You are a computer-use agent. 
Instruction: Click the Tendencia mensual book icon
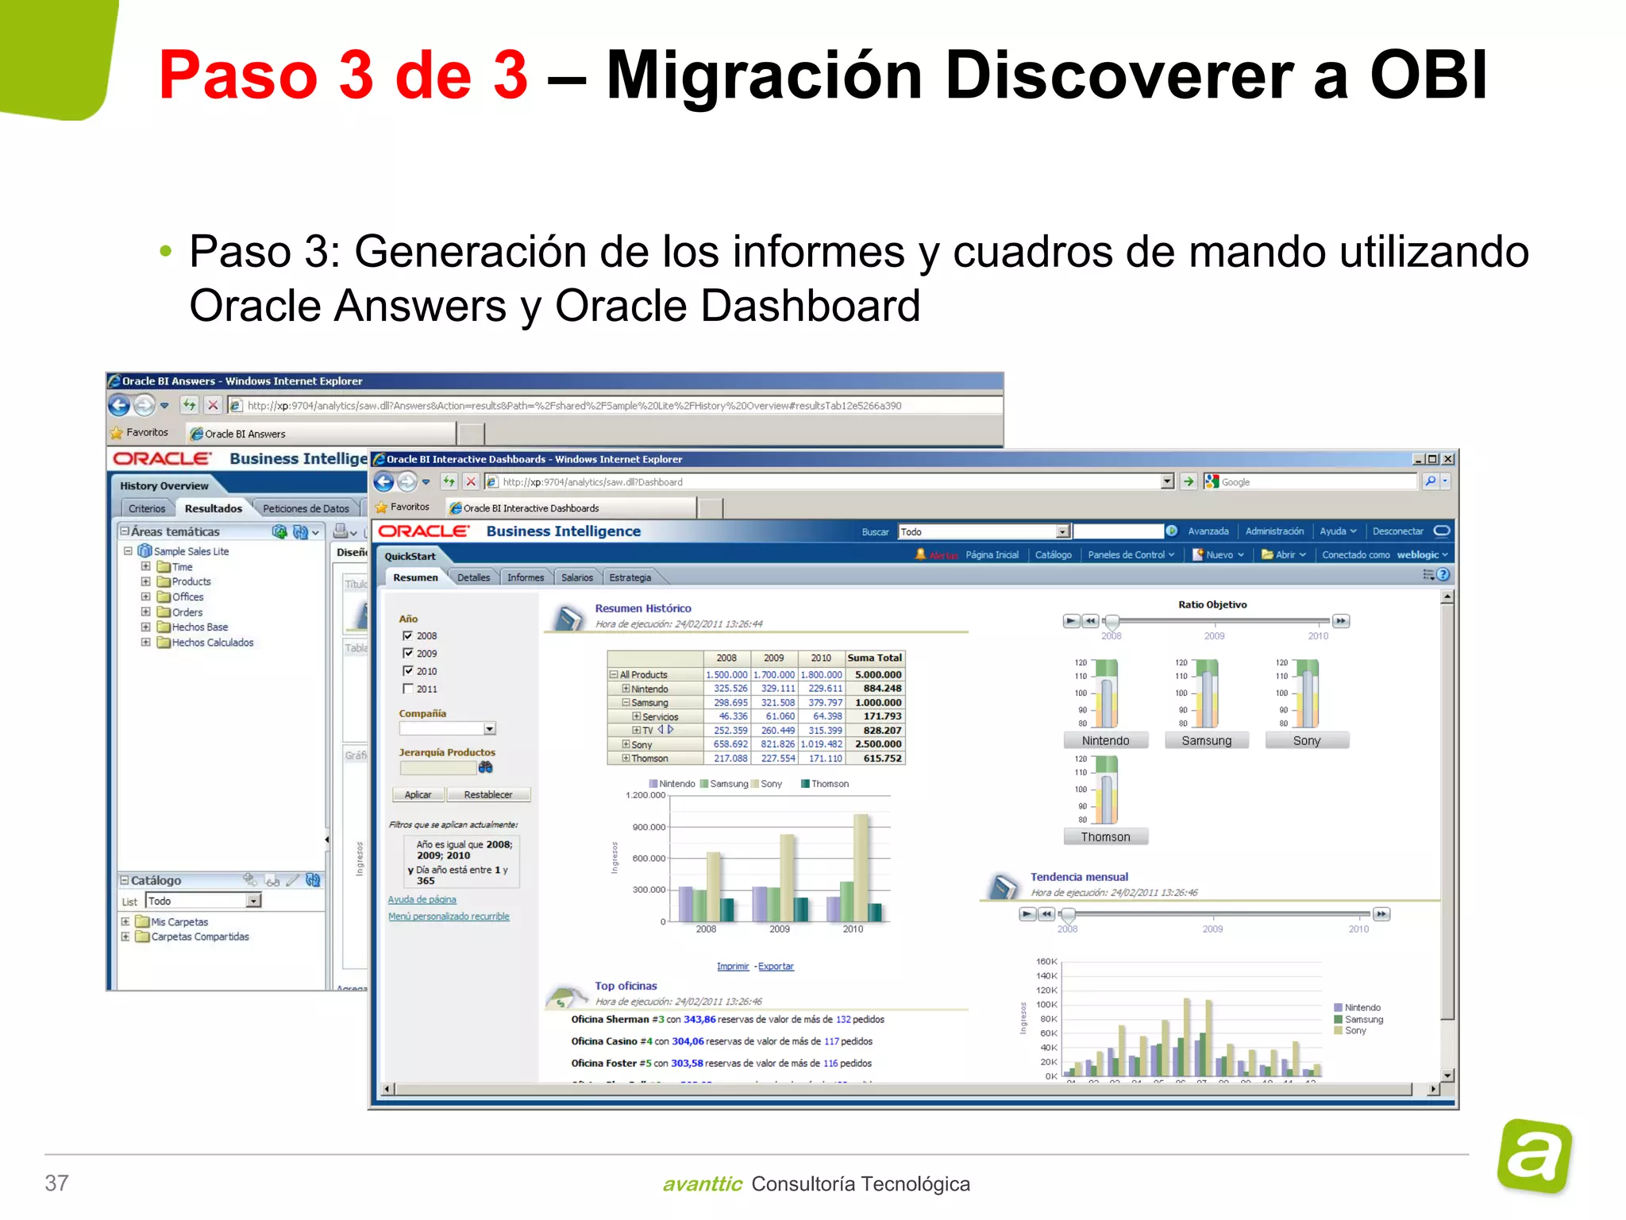coord(1003,886)
